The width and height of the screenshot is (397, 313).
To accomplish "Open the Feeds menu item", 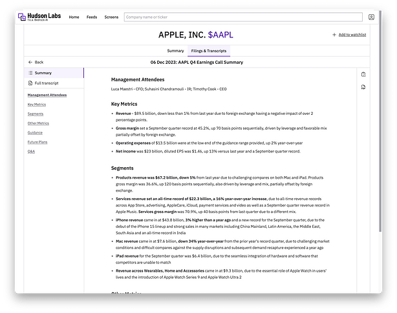I will tap(92, 17).
